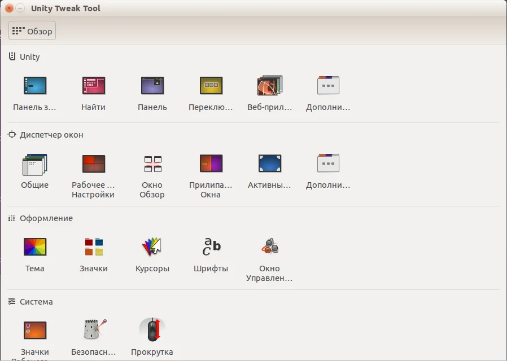Open the Курсоры (Cursors) settings icon
The height and width of the screenshot is (361, 507).
pyautogui.click(x=152, y=247)
